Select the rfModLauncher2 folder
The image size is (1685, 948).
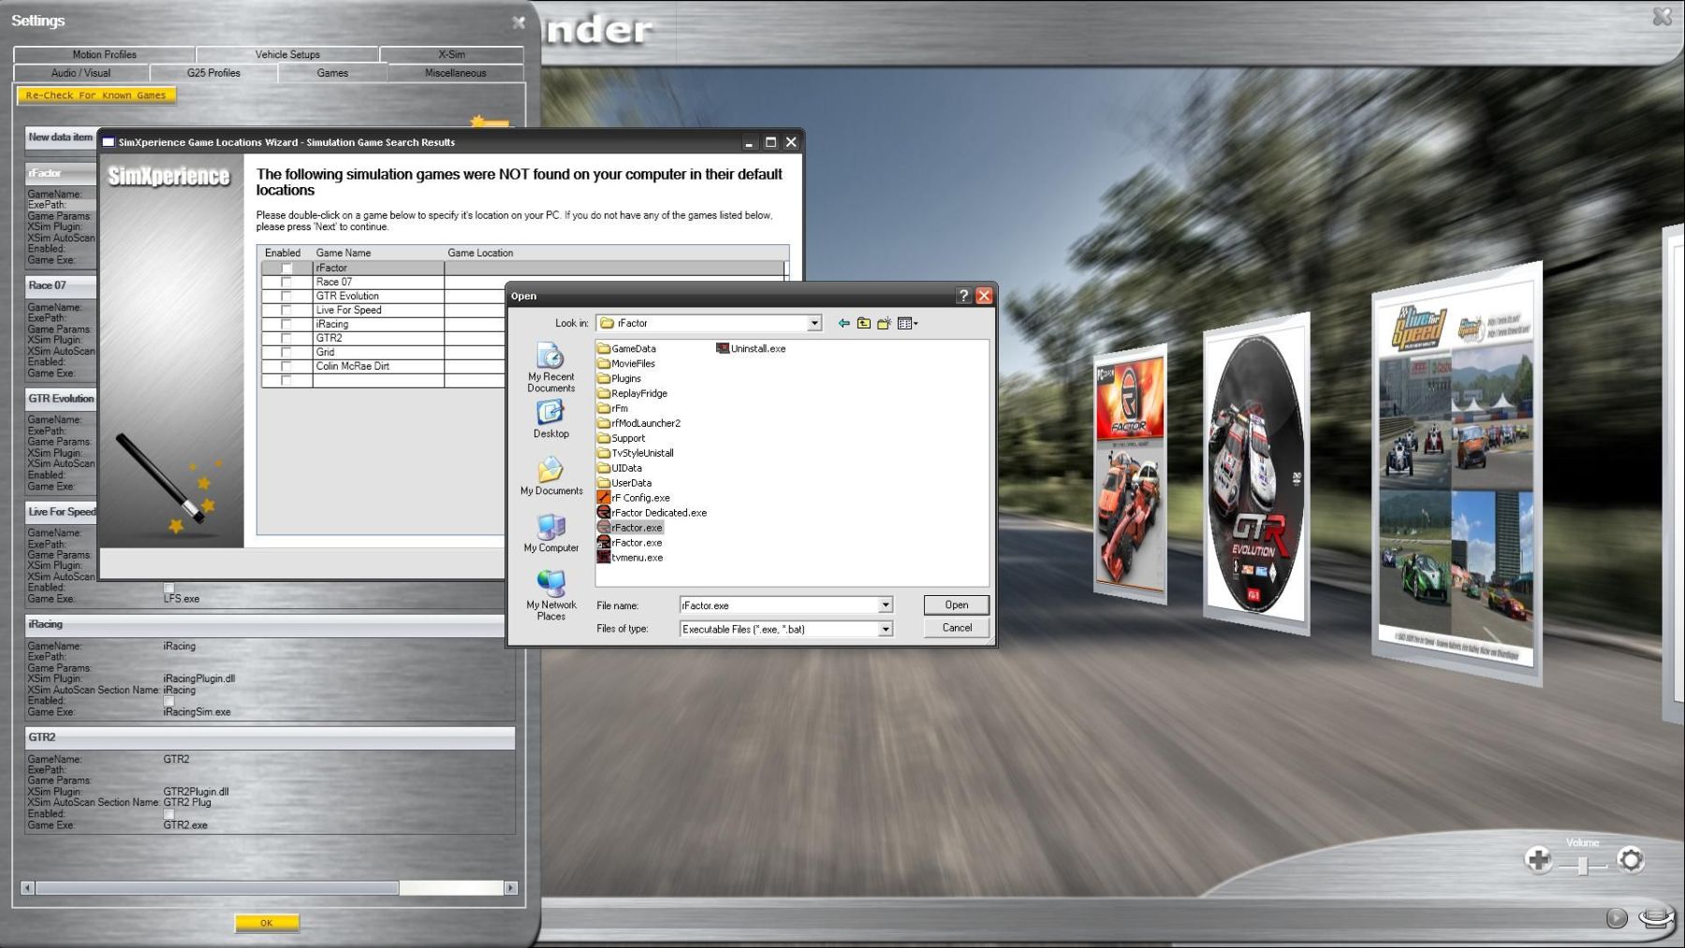638,423
